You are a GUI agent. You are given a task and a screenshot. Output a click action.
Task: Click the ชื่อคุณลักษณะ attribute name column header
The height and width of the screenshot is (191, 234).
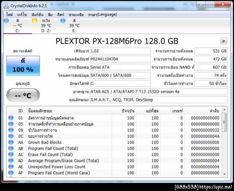click(x=69, y=111)
